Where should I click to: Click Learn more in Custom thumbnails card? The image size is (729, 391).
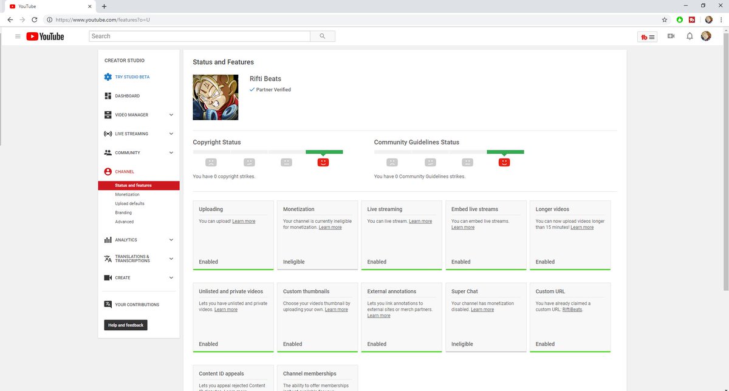coord(336,310)
